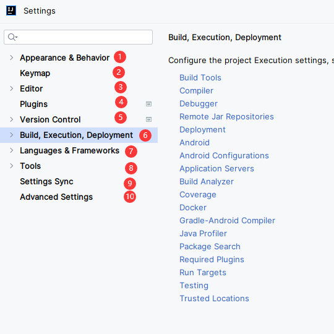The width and height of the screenshot is (334, 334).
Task: Click the project-level icon beside Plugins
Action: click(x=148, y=104)
